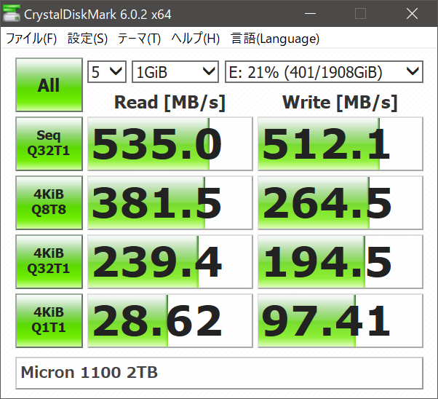Expand the test size dropdown showing 1GiB
This screenshot has height=399, width=438.
(175, 72)
